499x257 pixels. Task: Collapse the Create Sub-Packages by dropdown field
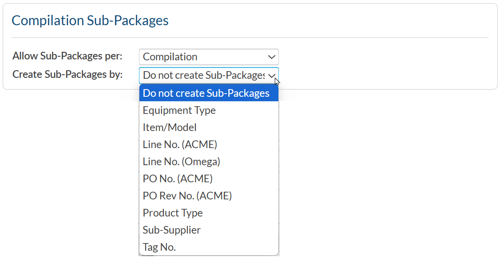(208, 75)
